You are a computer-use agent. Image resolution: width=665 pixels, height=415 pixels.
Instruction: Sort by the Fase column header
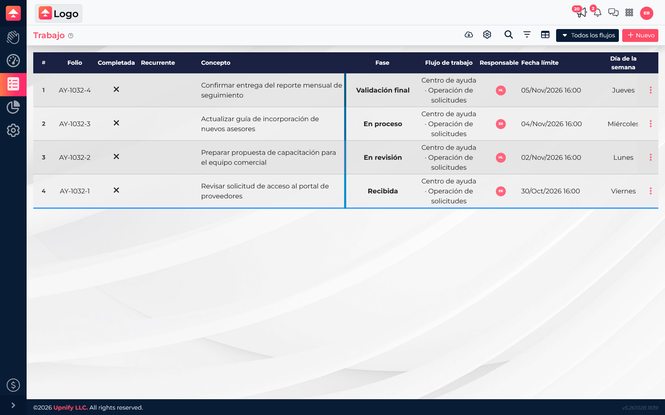382,63
